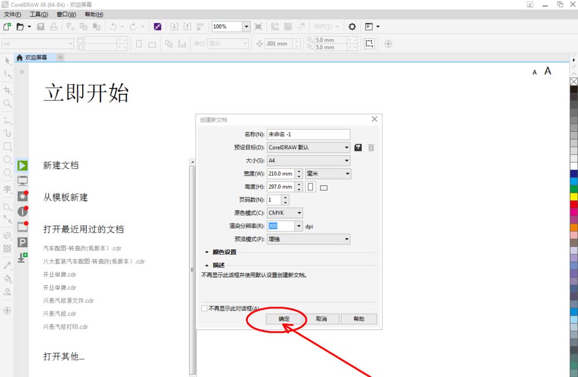Open the Workspace monitor icon in welcome sidebar
578x377 pixels.
(23, 181)
